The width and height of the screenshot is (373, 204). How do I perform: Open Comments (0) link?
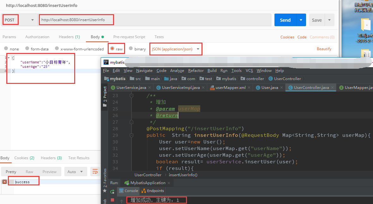322,37
